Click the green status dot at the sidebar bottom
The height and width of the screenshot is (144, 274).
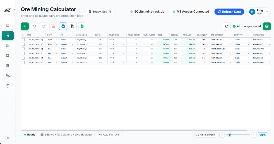tap(8, 138)
